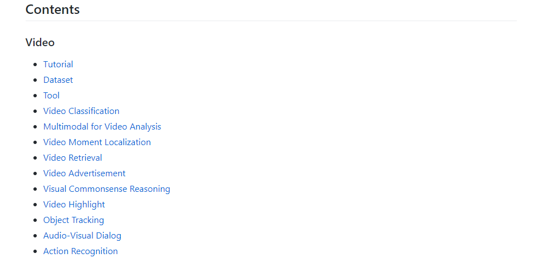Open the Tutorial link
The height and width of the screenshot is (268, 543).
click(58, 64)
